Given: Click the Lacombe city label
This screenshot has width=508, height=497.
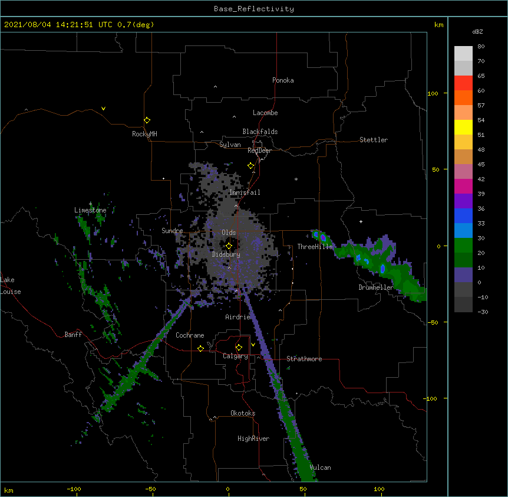Looking at the screenshot, I should click(x=265, y=113).
